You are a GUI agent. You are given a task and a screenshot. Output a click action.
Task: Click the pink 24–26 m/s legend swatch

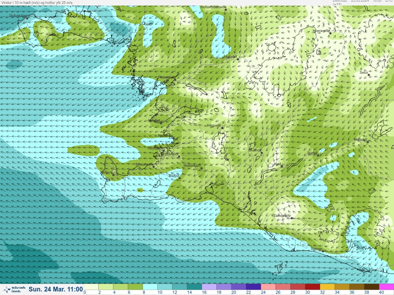(x=268, y=287)
